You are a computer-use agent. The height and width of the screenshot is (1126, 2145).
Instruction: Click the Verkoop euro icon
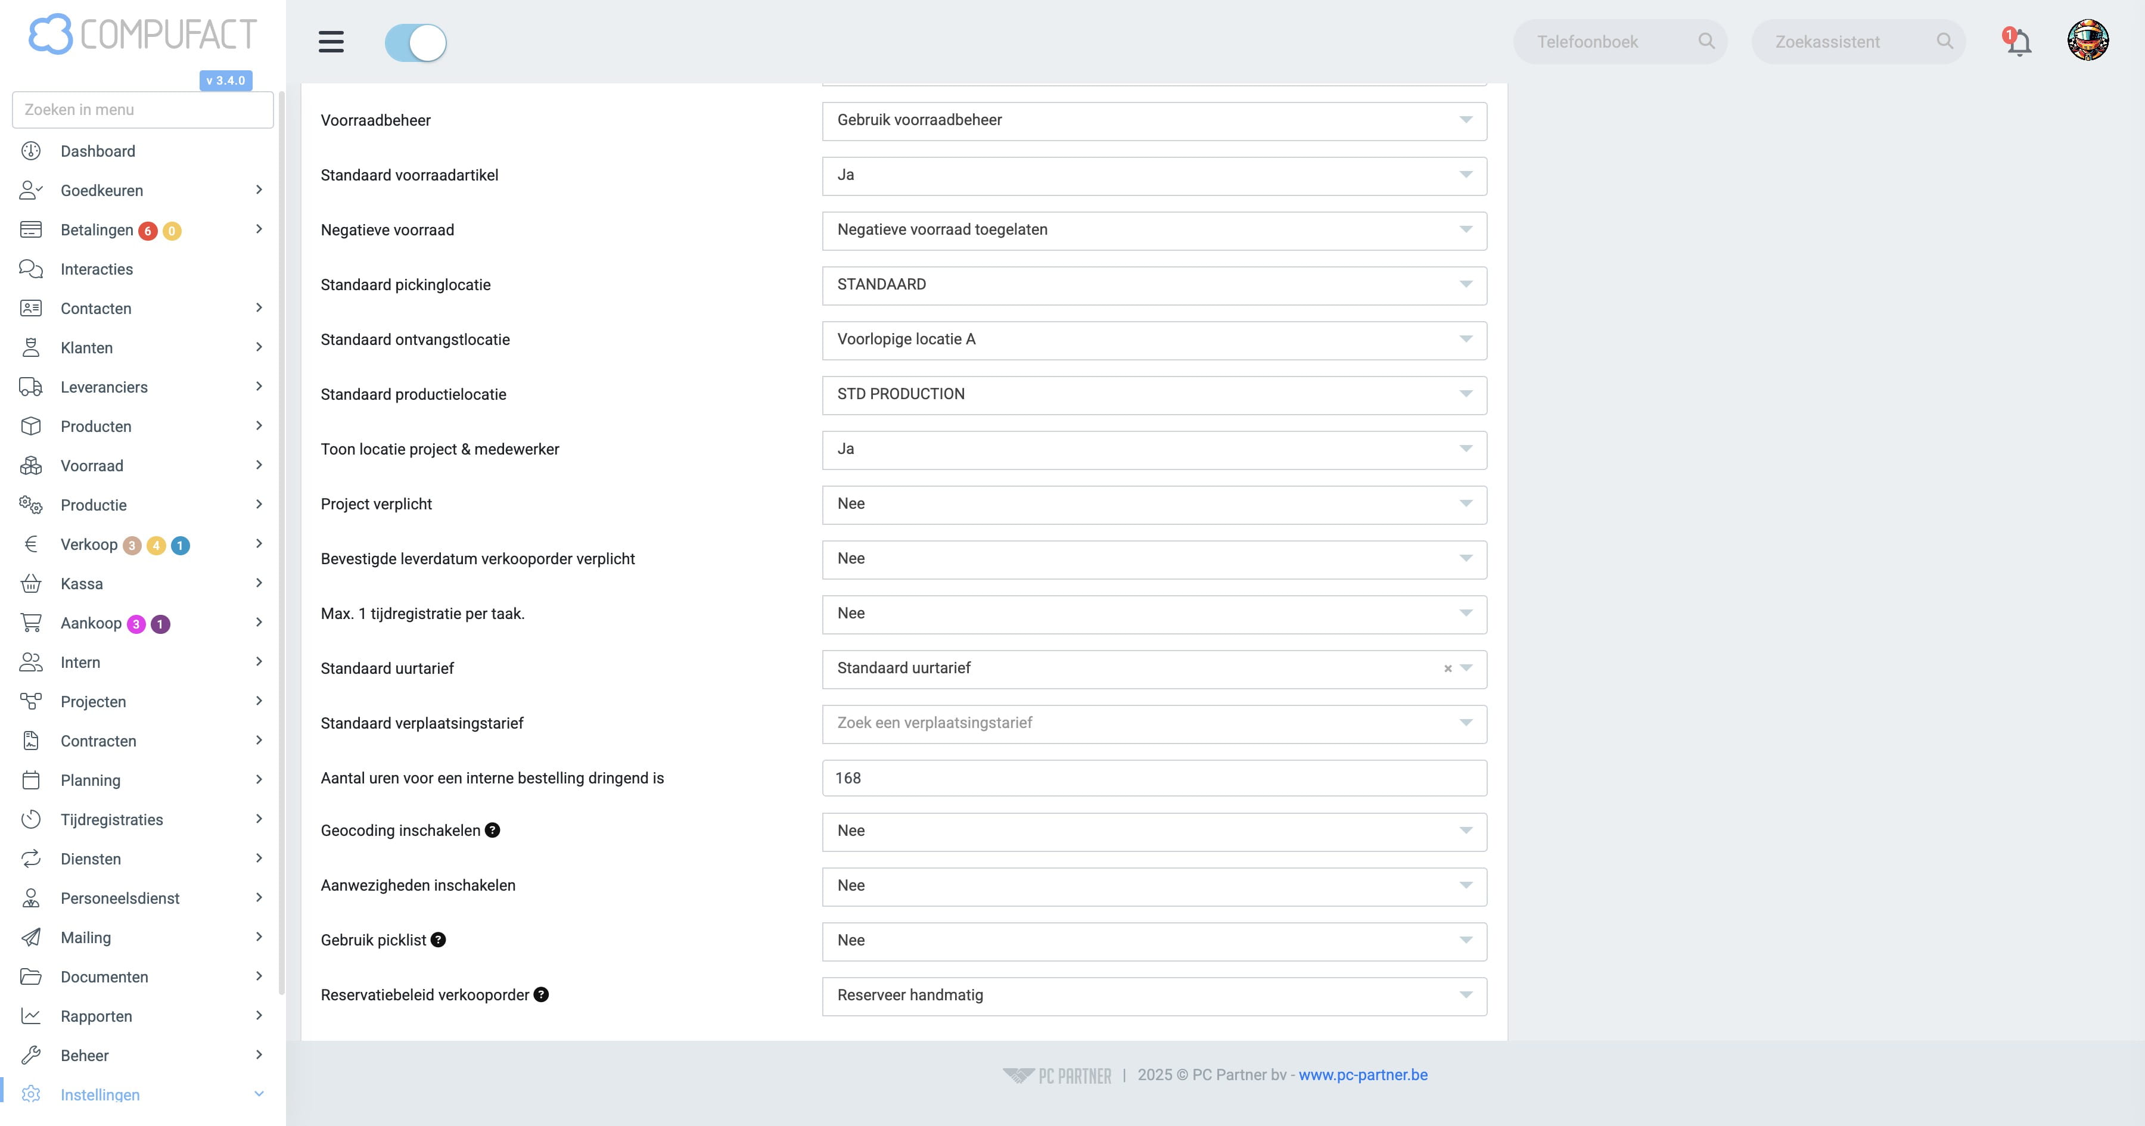pos(31,545)
